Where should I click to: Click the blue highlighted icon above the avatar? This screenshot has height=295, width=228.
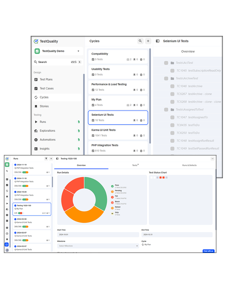(x=7, y=244)
